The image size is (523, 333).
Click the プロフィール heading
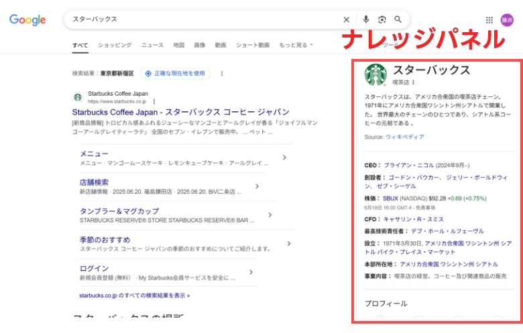386,304
